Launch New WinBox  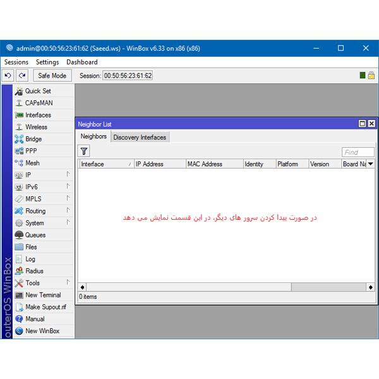click(44, 331)
